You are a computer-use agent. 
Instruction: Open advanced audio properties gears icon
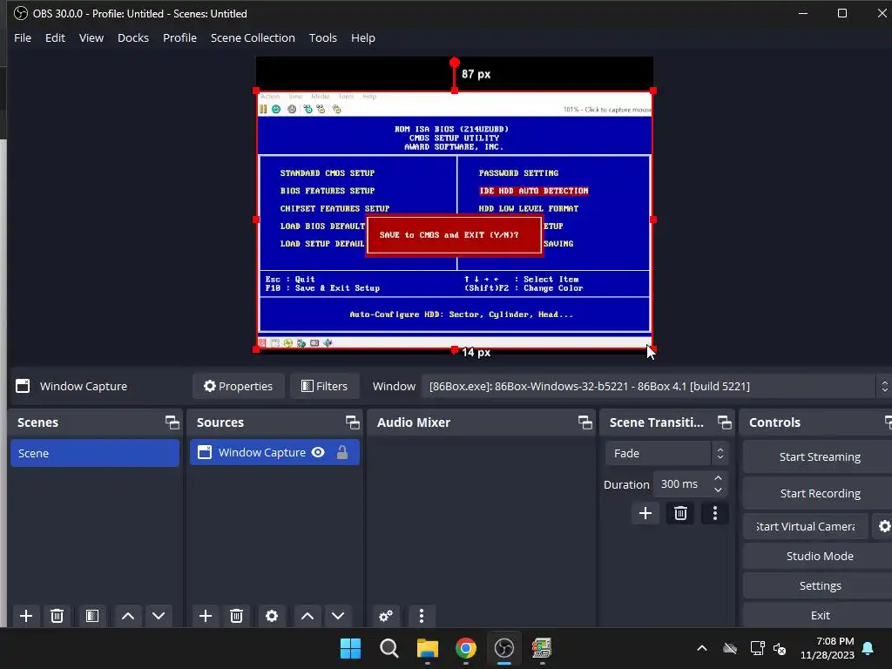386,616
